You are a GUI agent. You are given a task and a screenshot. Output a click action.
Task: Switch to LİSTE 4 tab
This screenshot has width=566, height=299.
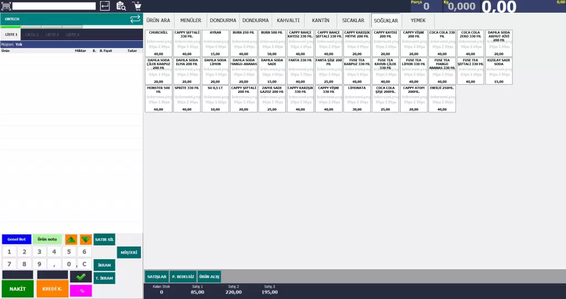coord(72,35)
